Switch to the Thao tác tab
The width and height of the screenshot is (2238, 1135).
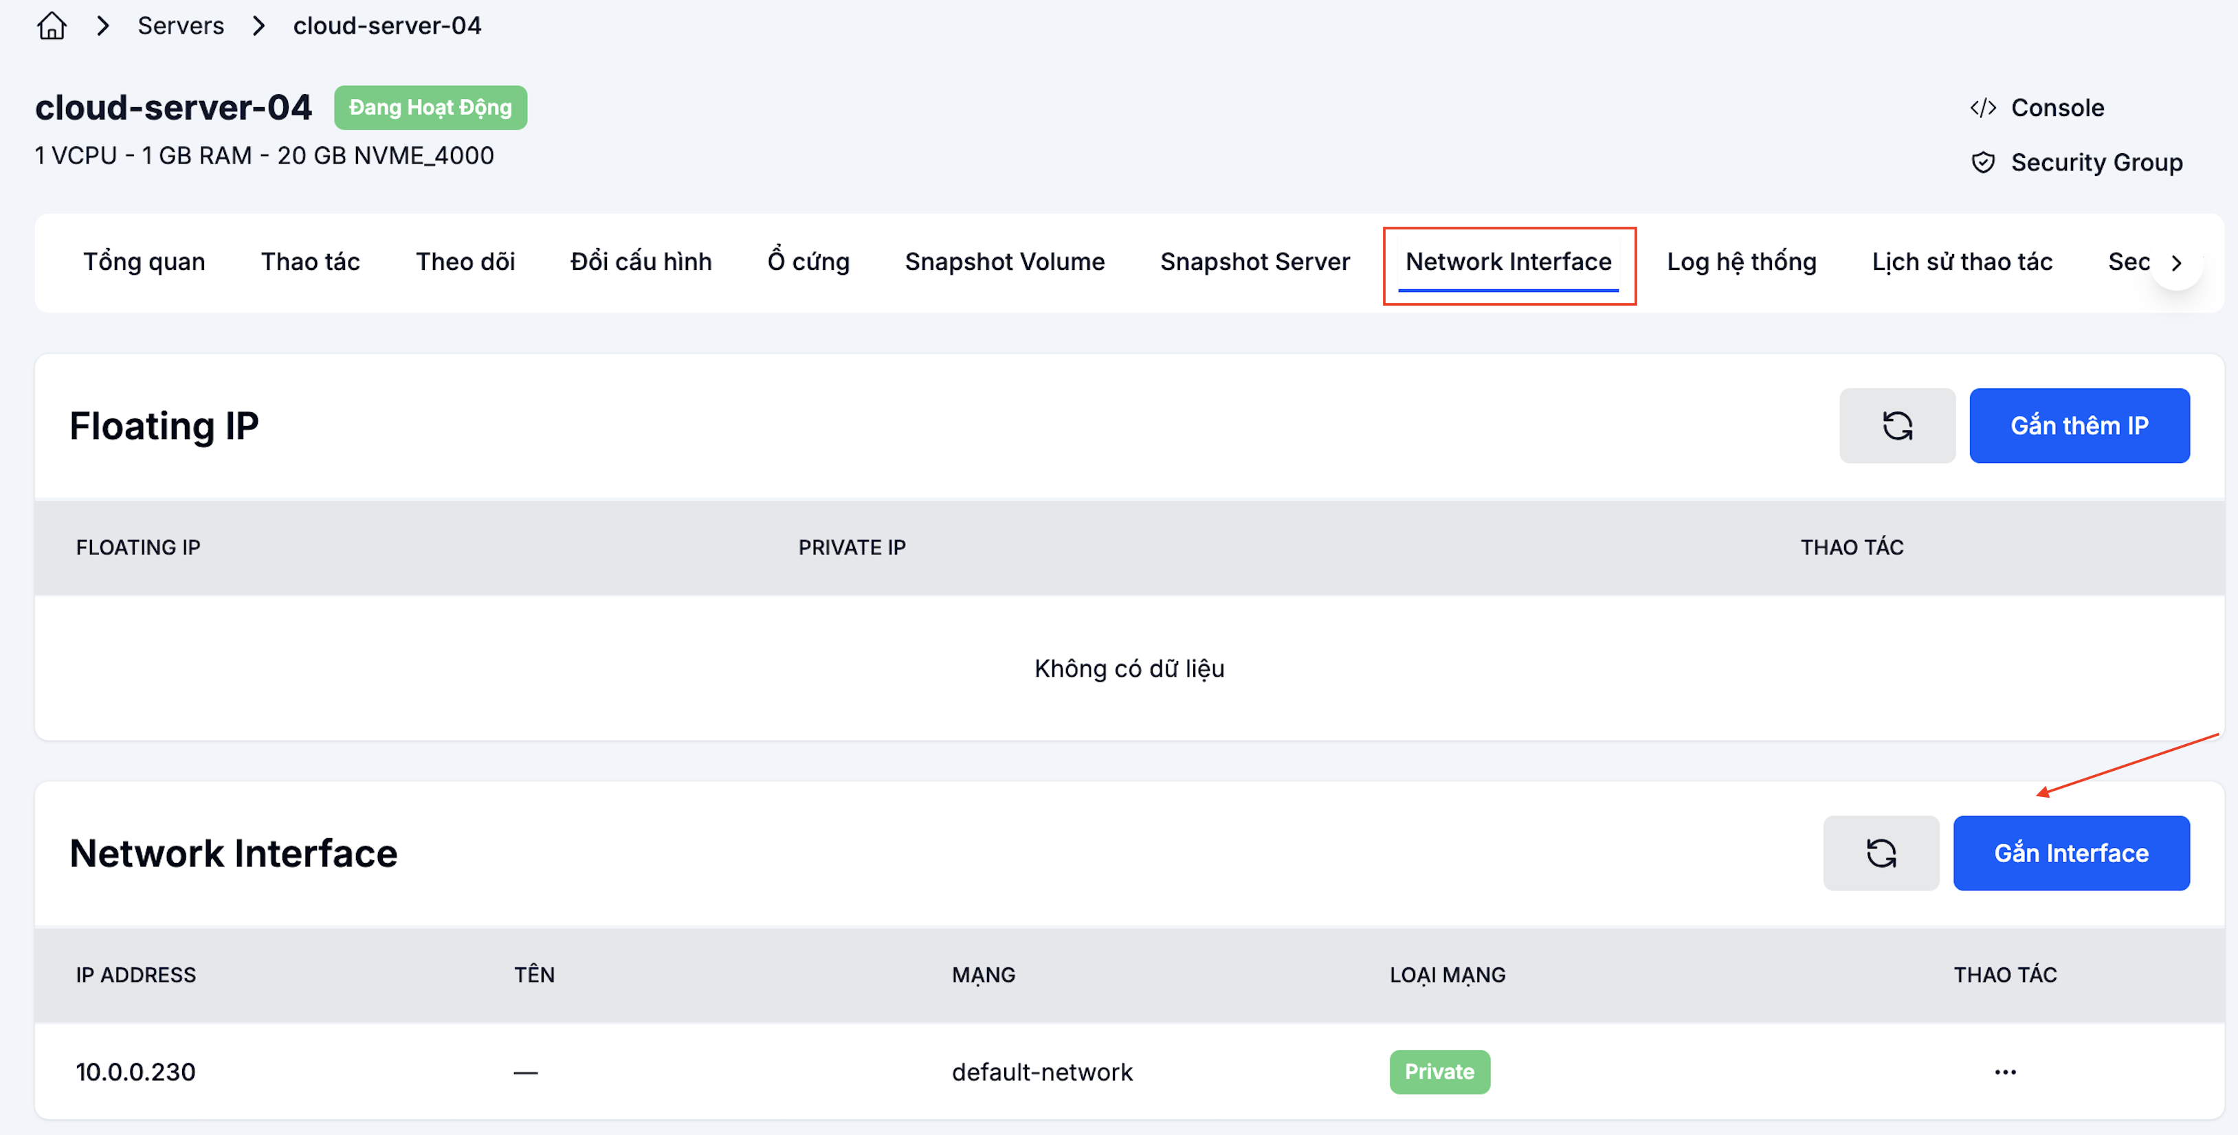click(x=310, y=261)
